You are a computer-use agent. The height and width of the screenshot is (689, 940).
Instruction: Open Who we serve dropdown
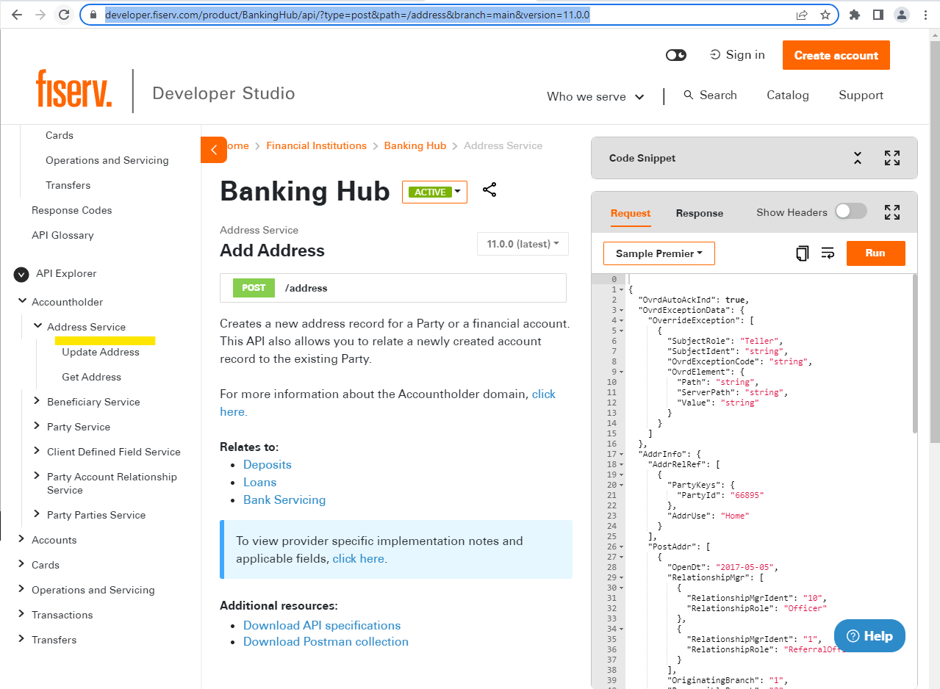pos(596,96)
